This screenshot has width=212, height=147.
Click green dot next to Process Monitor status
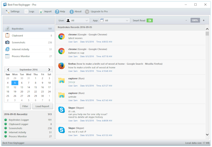[6, 136]
